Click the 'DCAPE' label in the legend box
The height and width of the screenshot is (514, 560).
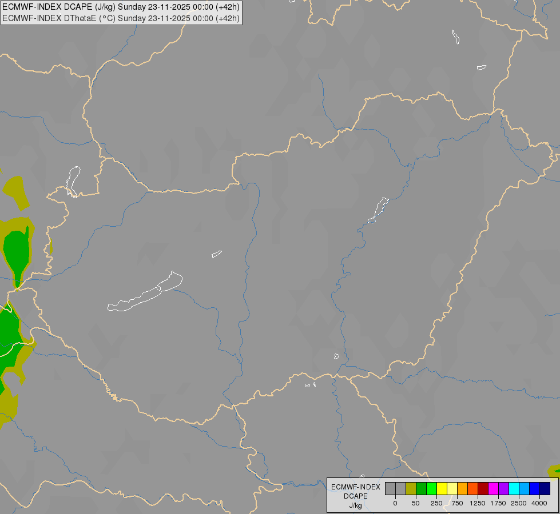pos(356,496)
